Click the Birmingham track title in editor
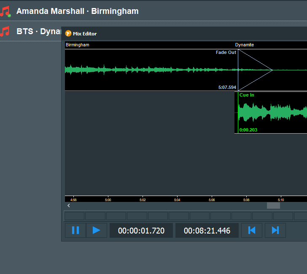The image size is (307, 274). (x=78, y=45)
